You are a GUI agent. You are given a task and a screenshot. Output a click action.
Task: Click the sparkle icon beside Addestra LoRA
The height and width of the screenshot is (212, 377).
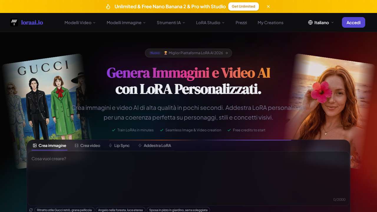click(139, 145)
